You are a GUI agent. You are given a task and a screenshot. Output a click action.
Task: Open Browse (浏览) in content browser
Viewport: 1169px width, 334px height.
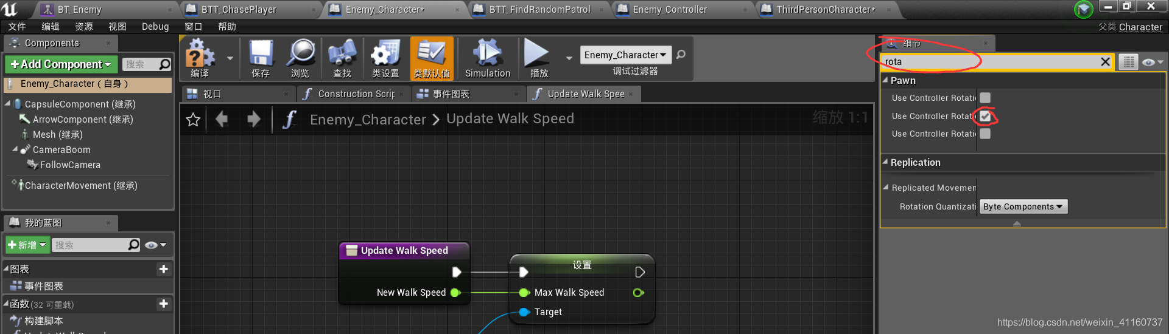tap(300, 58)
